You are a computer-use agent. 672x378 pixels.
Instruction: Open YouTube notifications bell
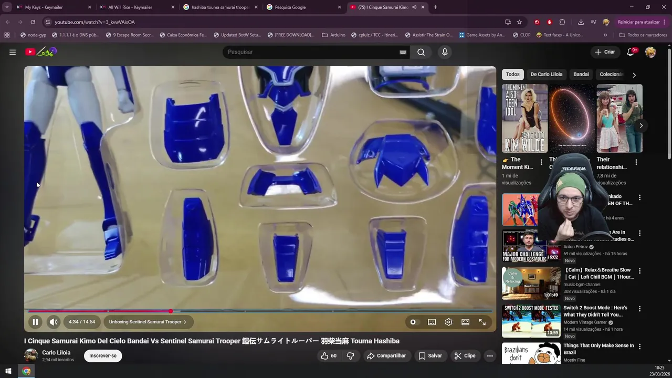pyautogui.click(x=631, y=52)
